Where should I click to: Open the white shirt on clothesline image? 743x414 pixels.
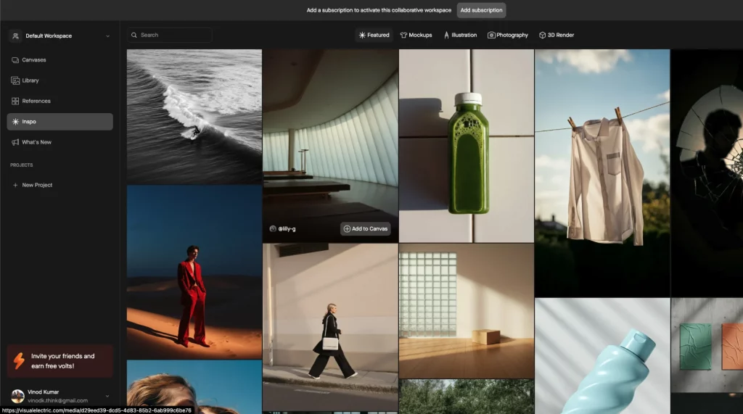pyautogui.click(x=602, y=173)
